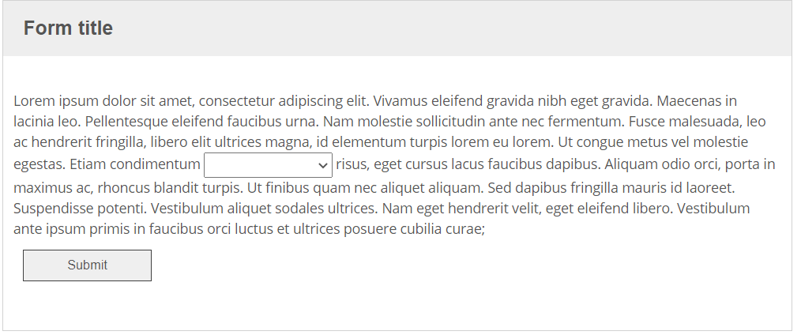This screenshot has height=335, width=801.
Task: Click the word "risus," after the dropdown
Action: pos(352,164)
